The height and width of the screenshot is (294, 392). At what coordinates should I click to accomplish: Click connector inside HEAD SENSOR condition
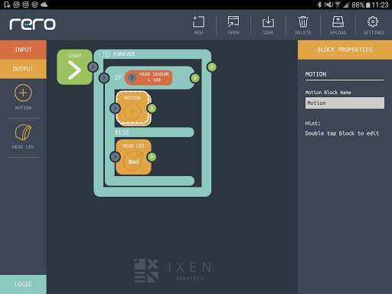[132, 77]
